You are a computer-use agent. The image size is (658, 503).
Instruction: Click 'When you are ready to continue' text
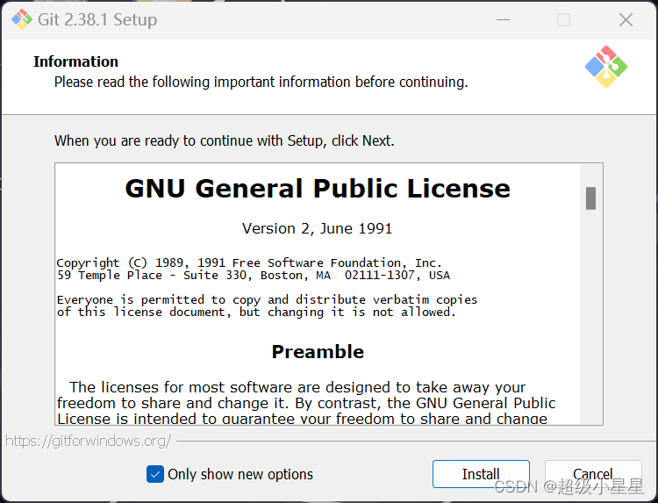point(225,140)
